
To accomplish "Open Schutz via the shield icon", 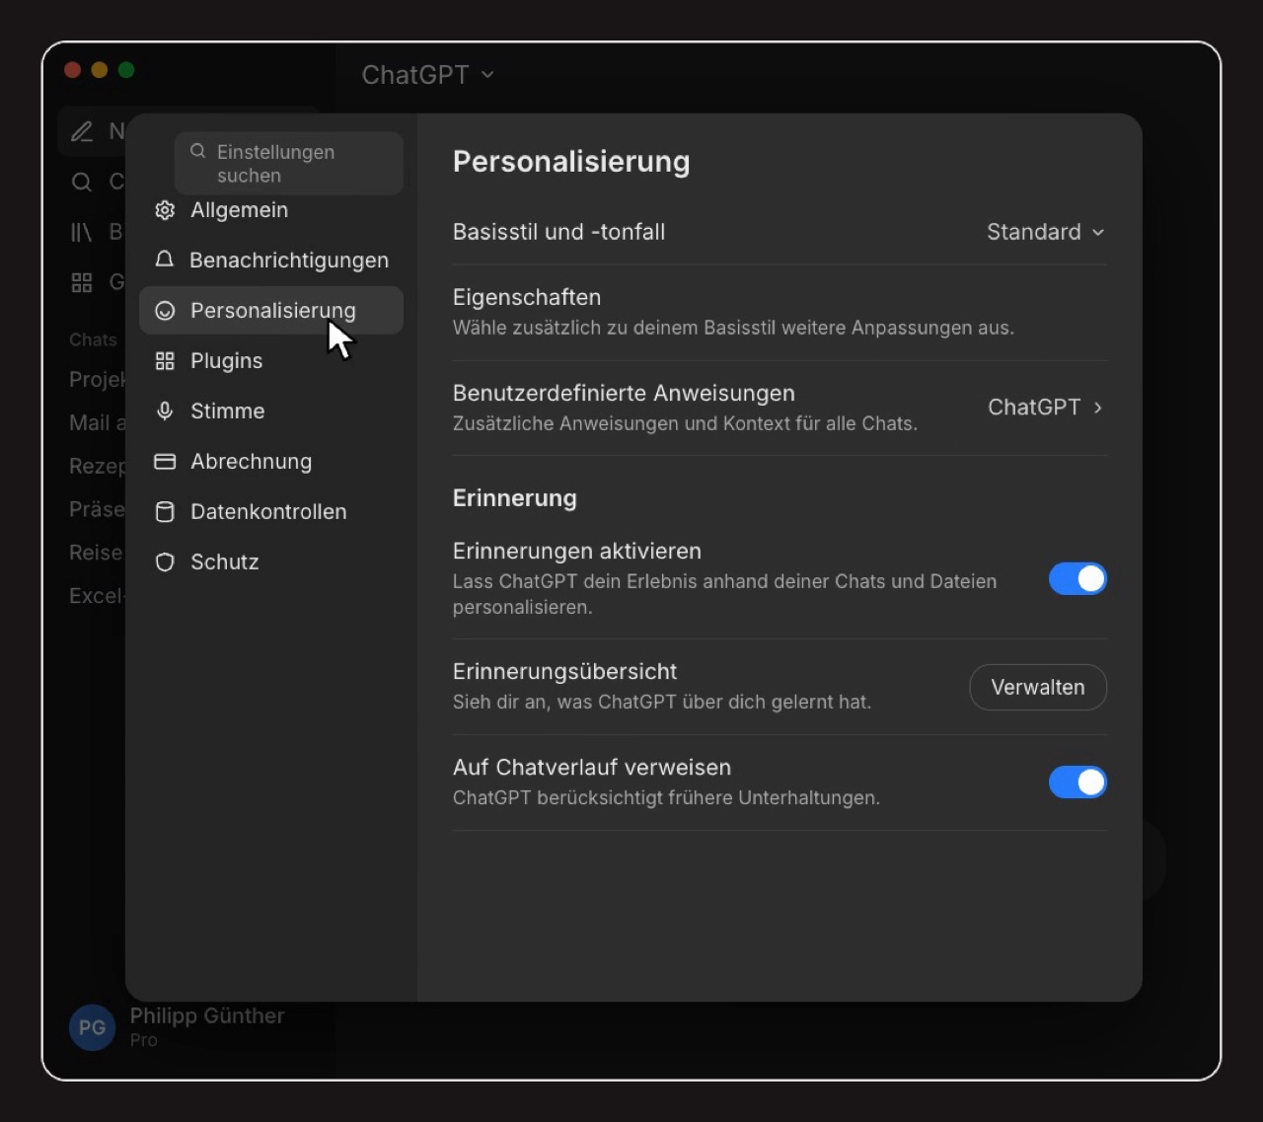I will point(165,561).
